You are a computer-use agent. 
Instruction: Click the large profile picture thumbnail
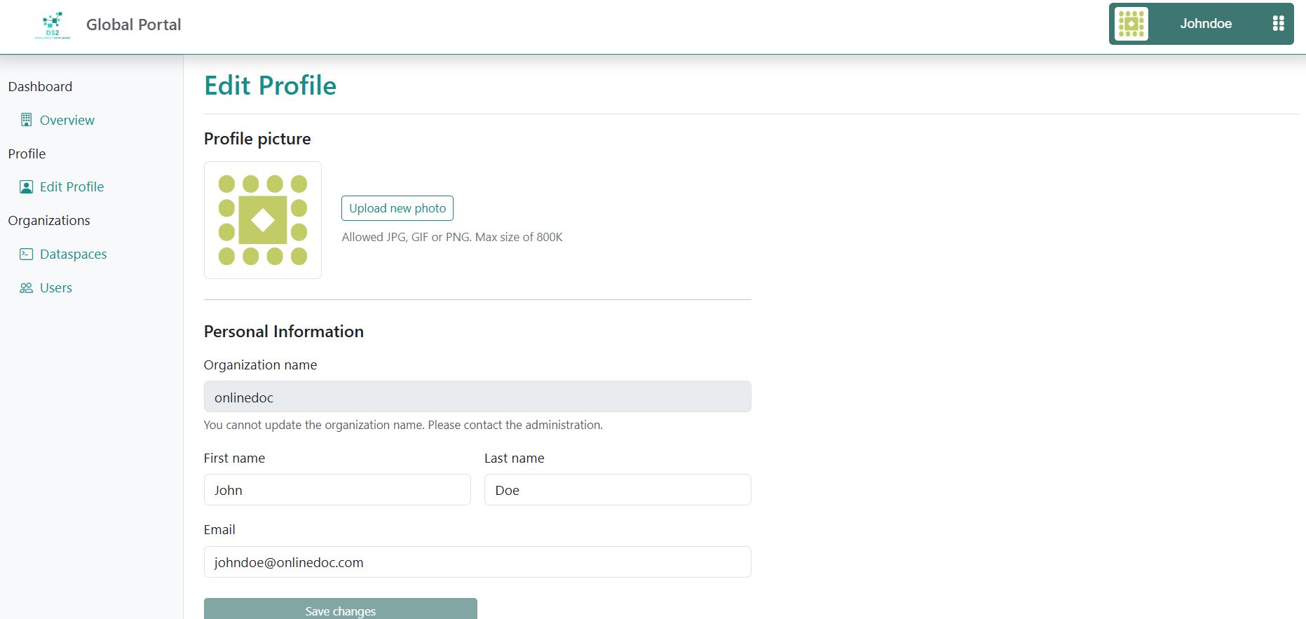pos(263,220)
